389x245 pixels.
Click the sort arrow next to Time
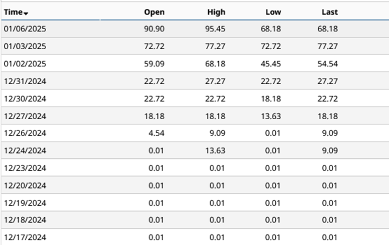(x=26, y=14)
